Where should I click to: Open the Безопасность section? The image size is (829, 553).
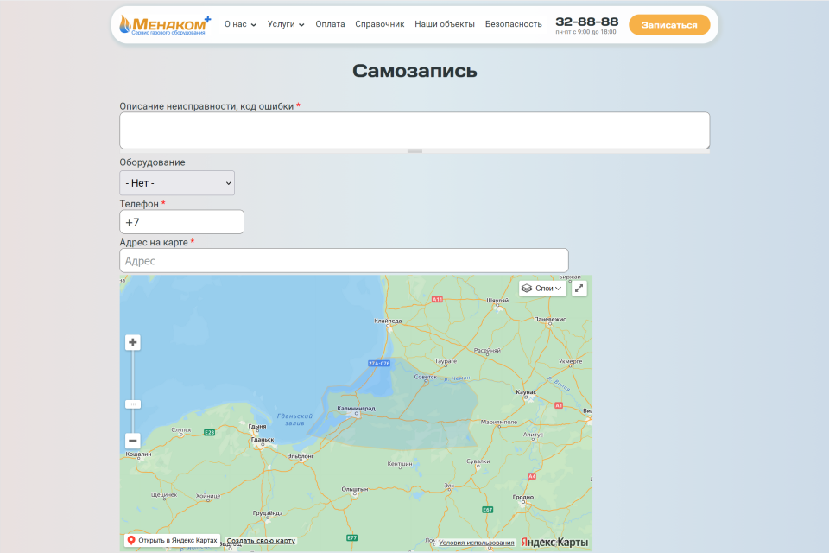pyautogui.click(x=514, y=24)
